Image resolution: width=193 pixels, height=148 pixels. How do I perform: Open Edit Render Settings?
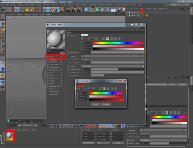click(80, 10)
